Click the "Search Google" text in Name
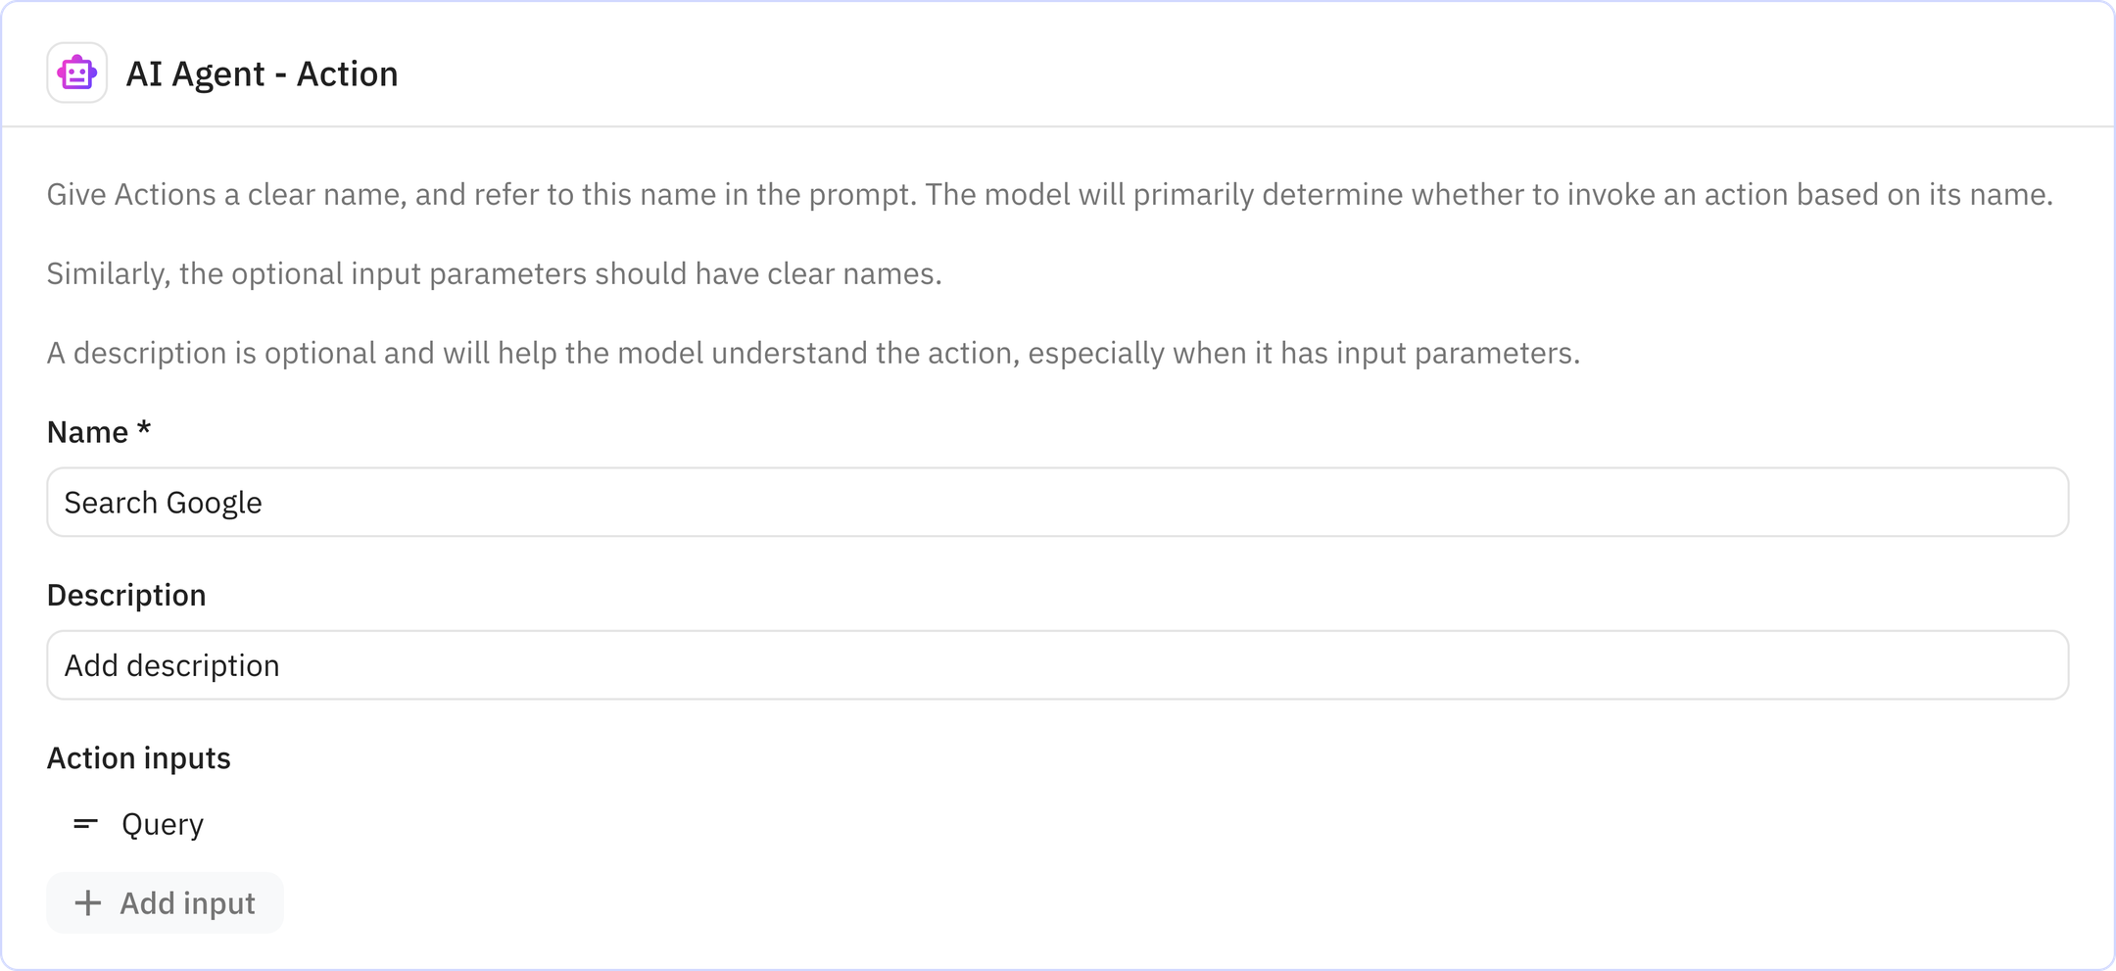 pyautogui.click(x=164, y=503)
